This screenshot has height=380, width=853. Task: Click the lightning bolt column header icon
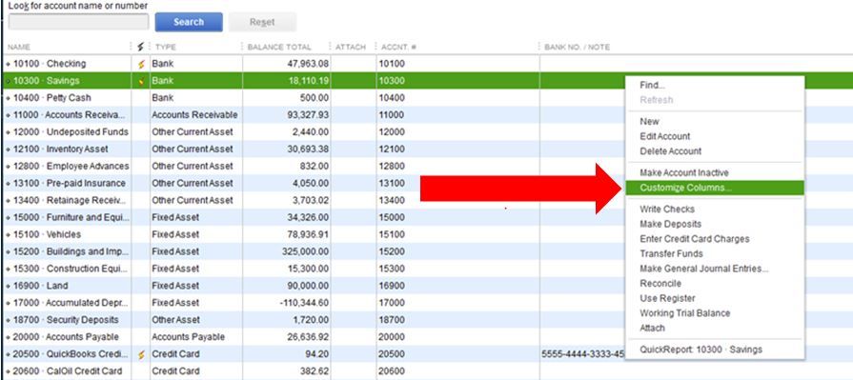click(140, 48)
